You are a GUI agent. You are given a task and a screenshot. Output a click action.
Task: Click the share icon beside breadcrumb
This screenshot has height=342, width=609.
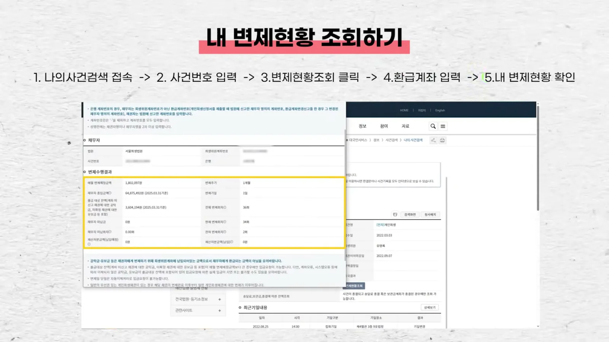click(433, 140)
